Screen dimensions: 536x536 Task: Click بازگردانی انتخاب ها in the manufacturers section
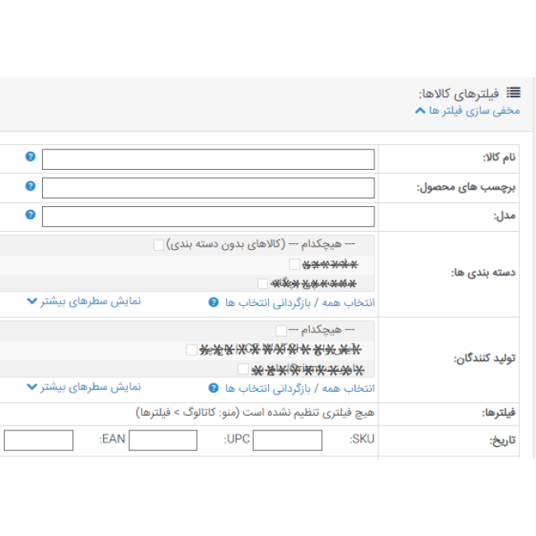tap(268, 388)
